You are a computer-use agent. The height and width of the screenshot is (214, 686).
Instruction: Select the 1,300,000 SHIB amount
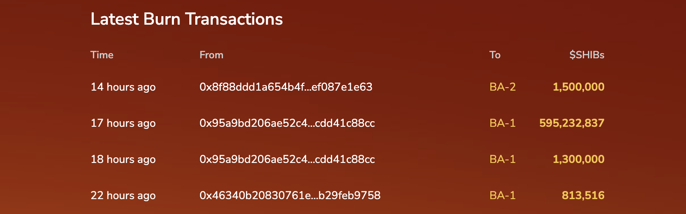[579, 159]
